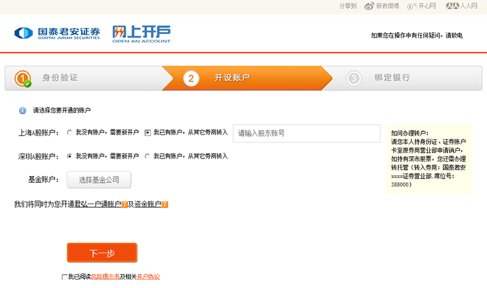
Task: Click the 网上开户 Open An Account logo
Action: (x=141, y=34)
